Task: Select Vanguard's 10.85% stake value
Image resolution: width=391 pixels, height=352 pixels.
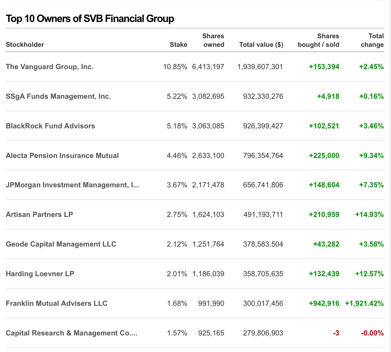Action: [x=175, y=67]
